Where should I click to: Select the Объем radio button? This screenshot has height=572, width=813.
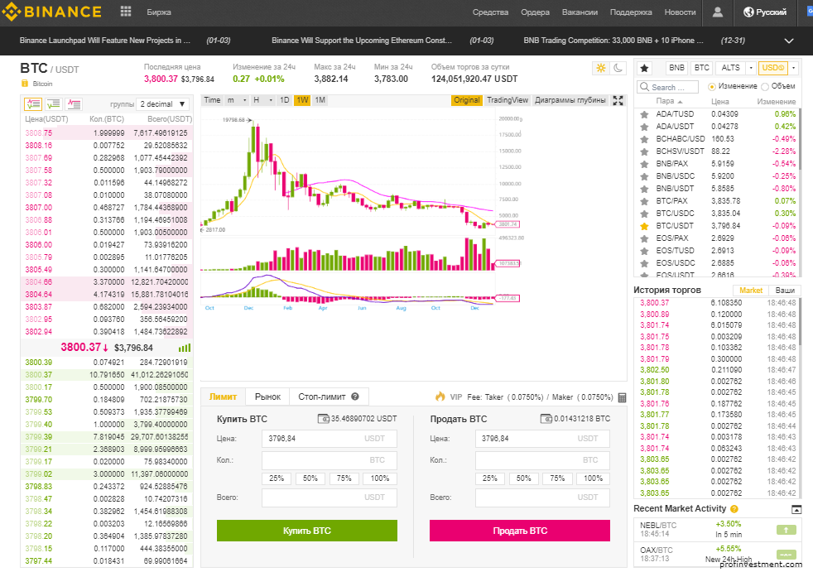pyautogui.click(x=765, y=87)
